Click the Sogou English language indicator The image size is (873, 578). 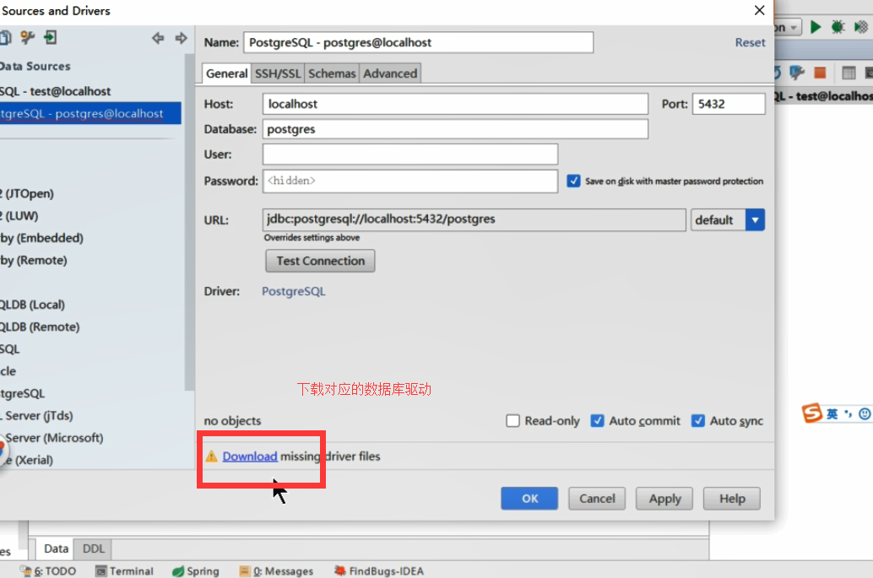click(x=832, y=414)
